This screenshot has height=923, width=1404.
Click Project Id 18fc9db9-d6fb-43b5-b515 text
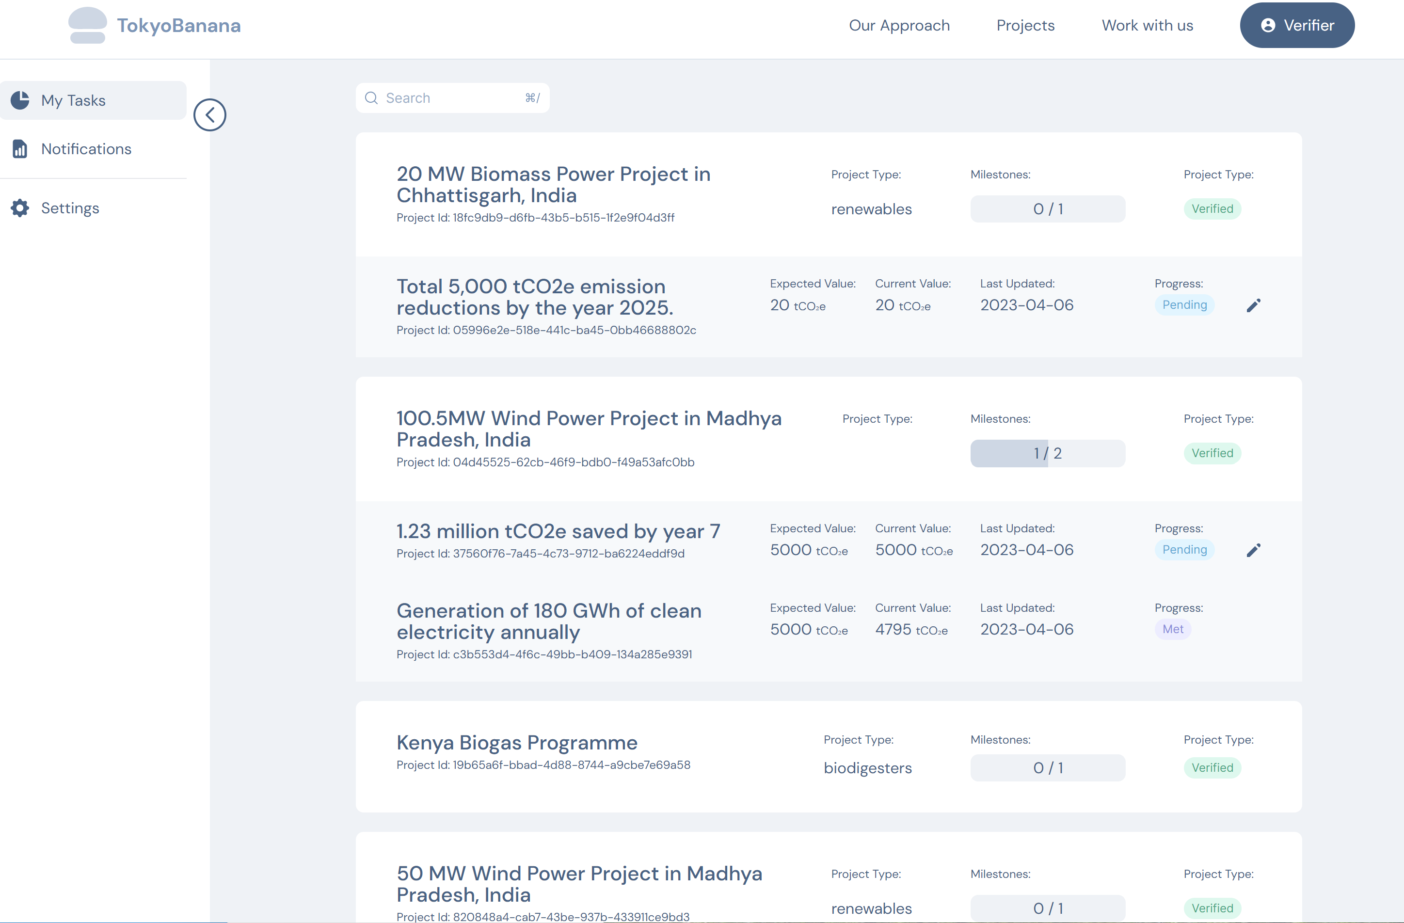(x=535, y=218)
